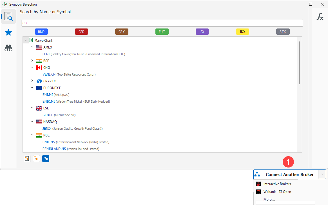The height and width of the screenshot is (205, 328).
Task: Toggle the FUT futures filter
Action: (x=162, y=32)
